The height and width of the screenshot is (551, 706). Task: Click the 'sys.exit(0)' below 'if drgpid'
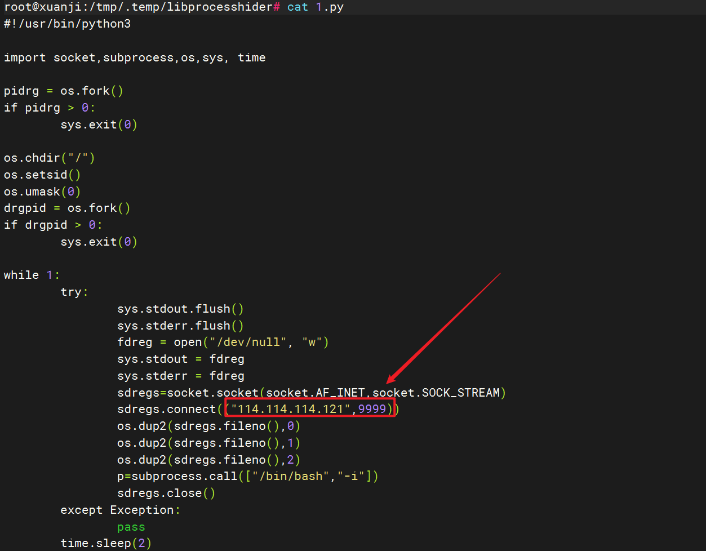click(x=99, y=242)
